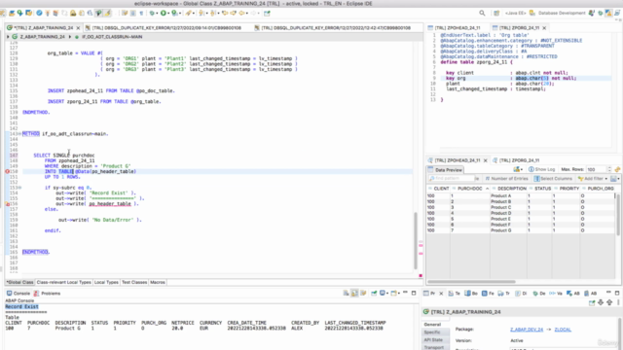Switch to the Java EE perspective
623x350 pixels.
[x=516, y=13]
